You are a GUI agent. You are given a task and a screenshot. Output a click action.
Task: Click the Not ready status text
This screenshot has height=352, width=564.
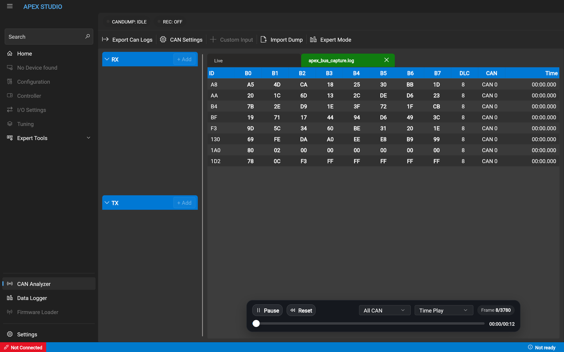(545, 348)
